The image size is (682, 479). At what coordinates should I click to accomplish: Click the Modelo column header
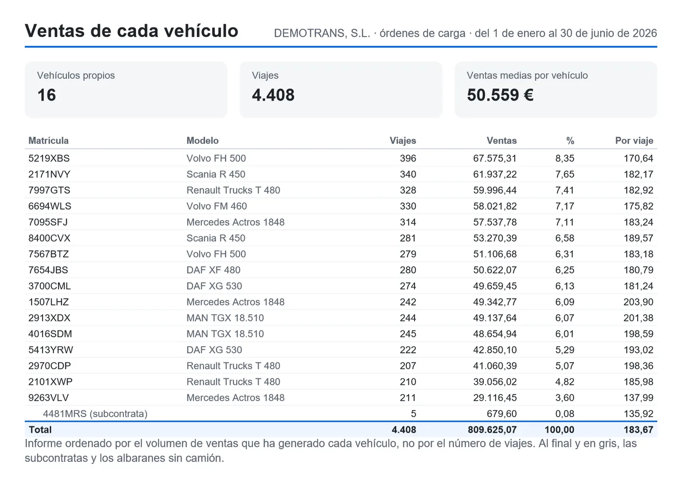[203, 141]
